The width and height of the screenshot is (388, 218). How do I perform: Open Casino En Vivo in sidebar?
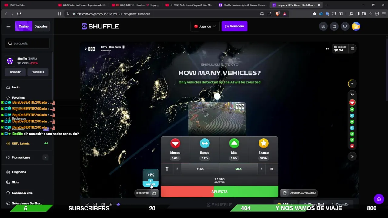pyautogui.click(x=22, y=193)
